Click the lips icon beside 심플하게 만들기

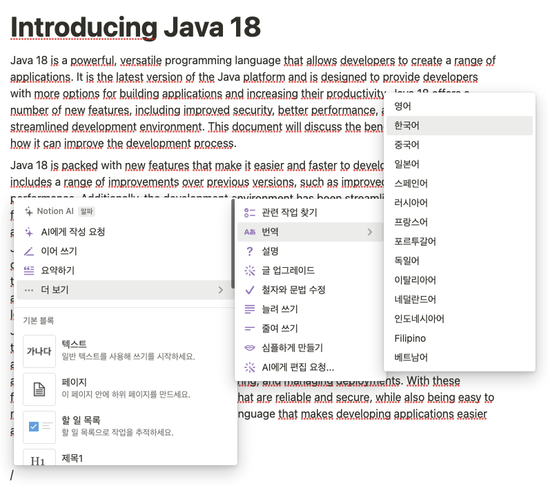[x=250, y=347]
